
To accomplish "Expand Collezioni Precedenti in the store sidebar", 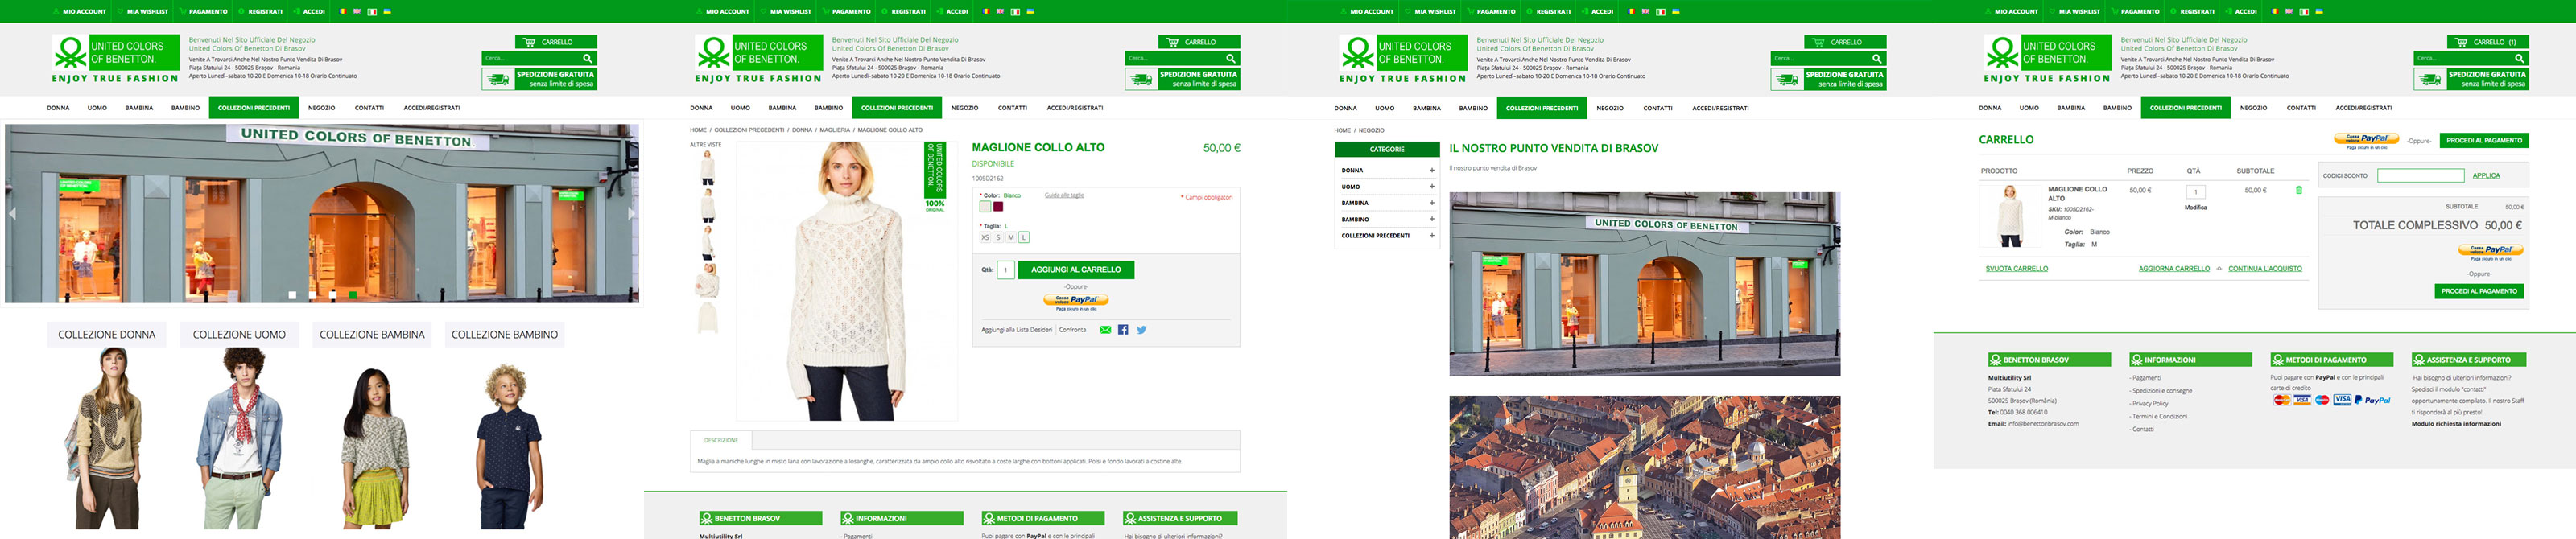I will coord(1432,236).
